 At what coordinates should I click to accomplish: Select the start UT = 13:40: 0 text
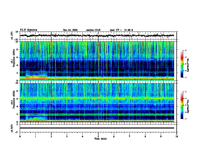tap(121, 30)
